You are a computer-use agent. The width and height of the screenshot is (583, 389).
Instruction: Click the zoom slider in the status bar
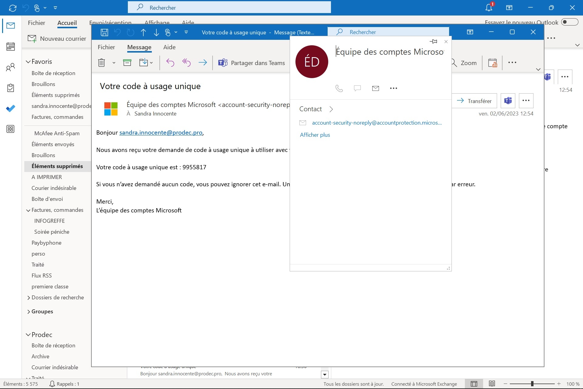(x=532, y=384)
